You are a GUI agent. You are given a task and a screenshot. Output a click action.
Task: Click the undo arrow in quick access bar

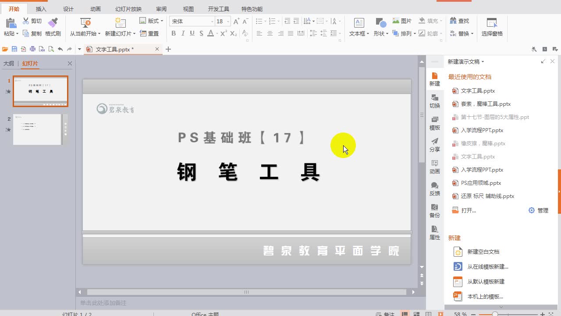[60, 49]
